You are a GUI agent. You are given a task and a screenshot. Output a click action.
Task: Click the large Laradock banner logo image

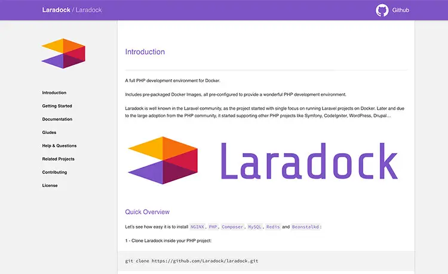pyautogui.click(x=263, y=160)
